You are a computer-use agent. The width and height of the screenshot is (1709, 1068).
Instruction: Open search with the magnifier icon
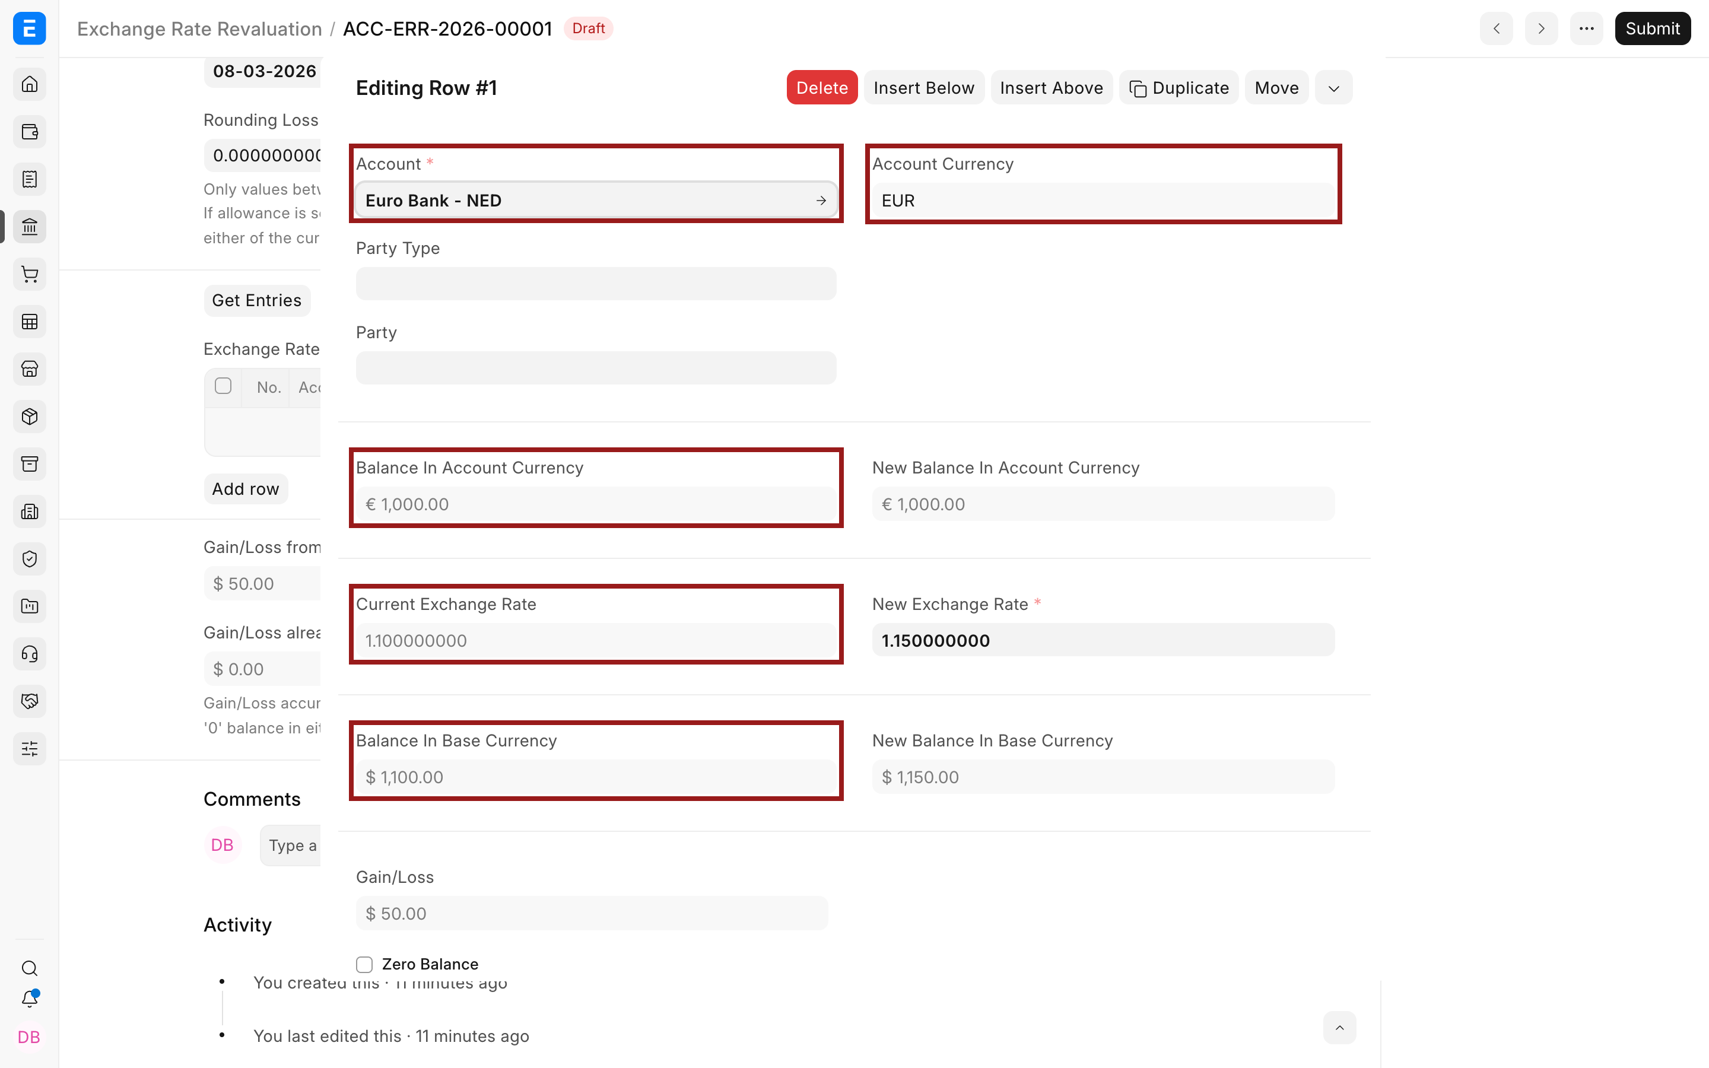(x=30, y=968)
